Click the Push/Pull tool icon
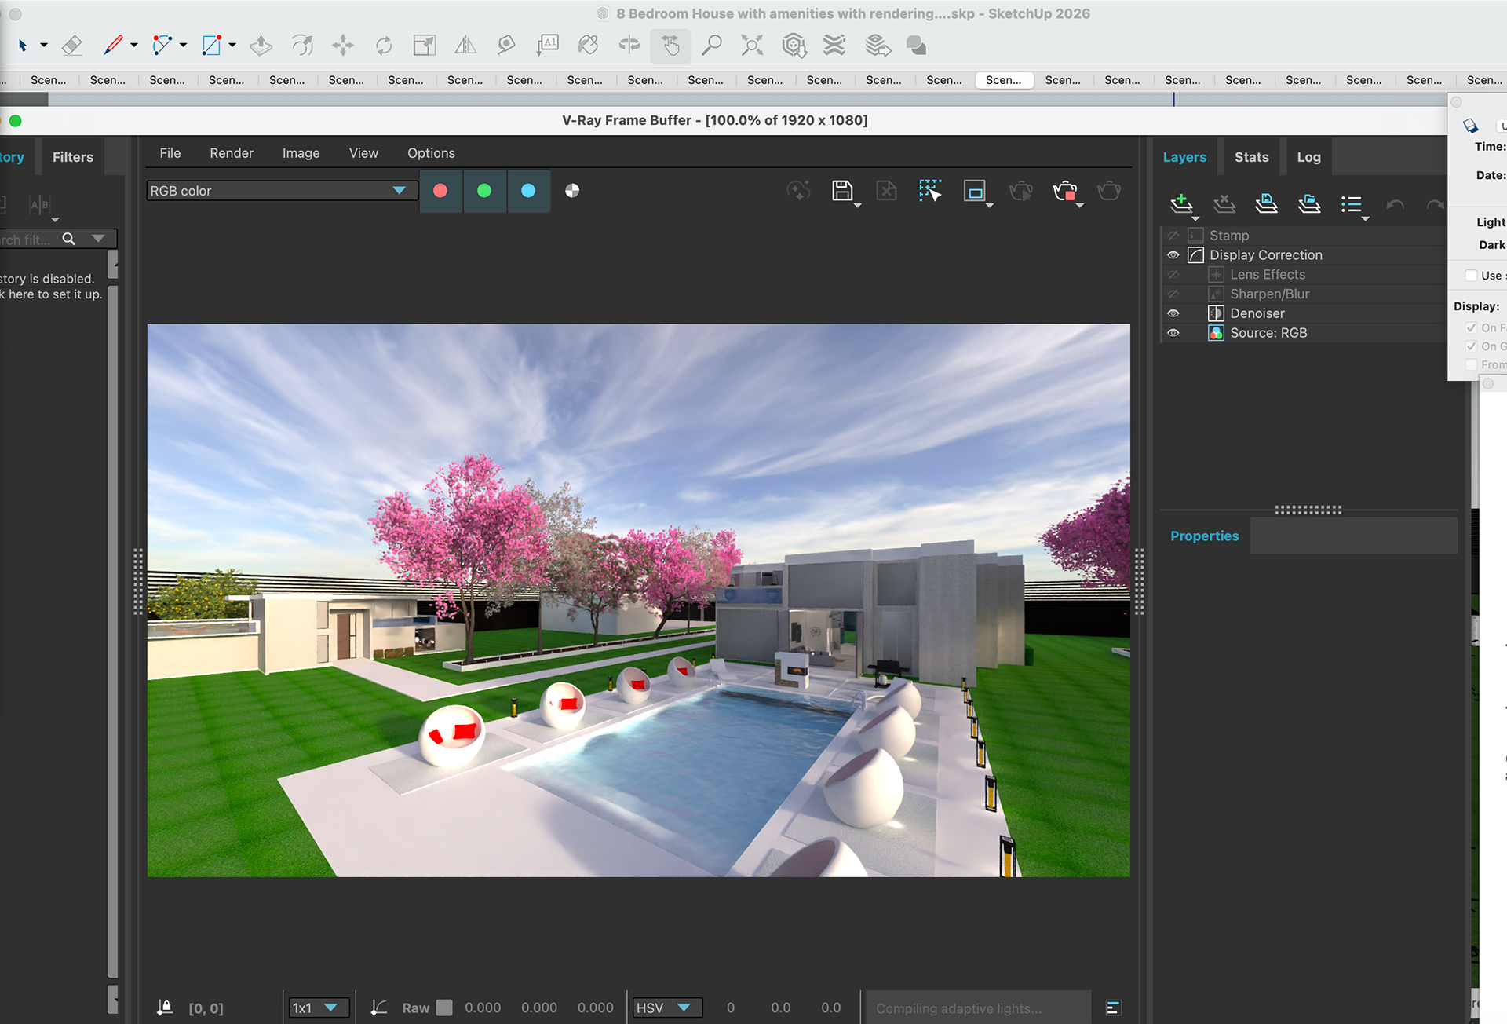 [x=261, y=46]
